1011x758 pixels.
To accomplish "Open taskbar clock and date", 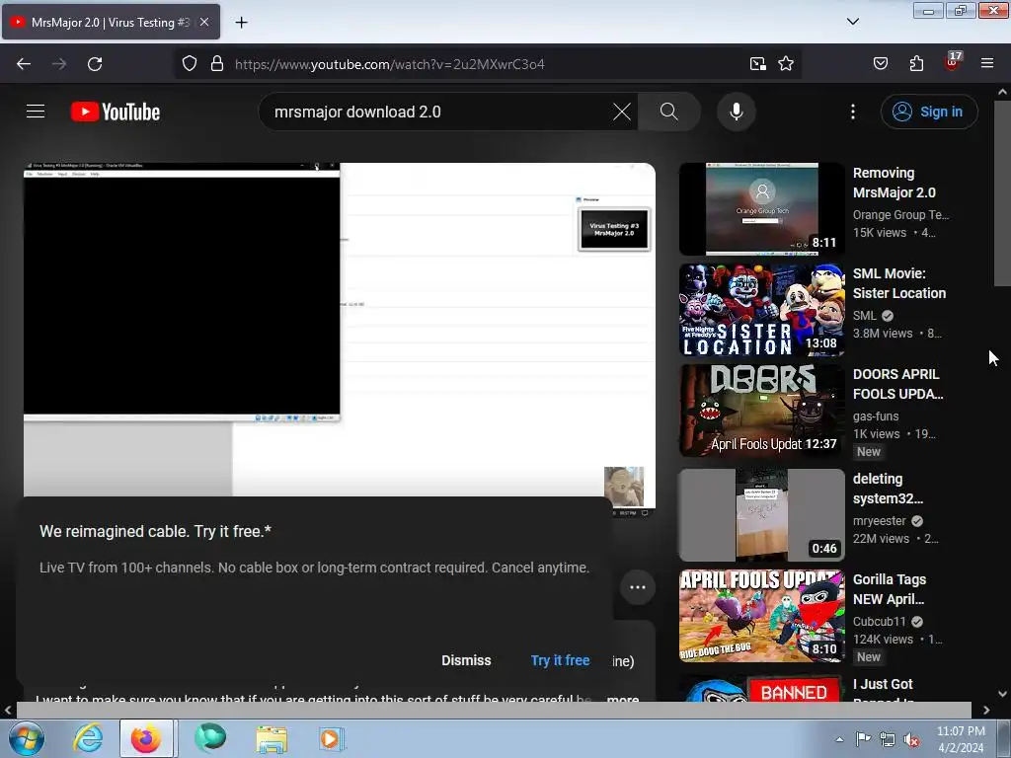I will (961, 739).
